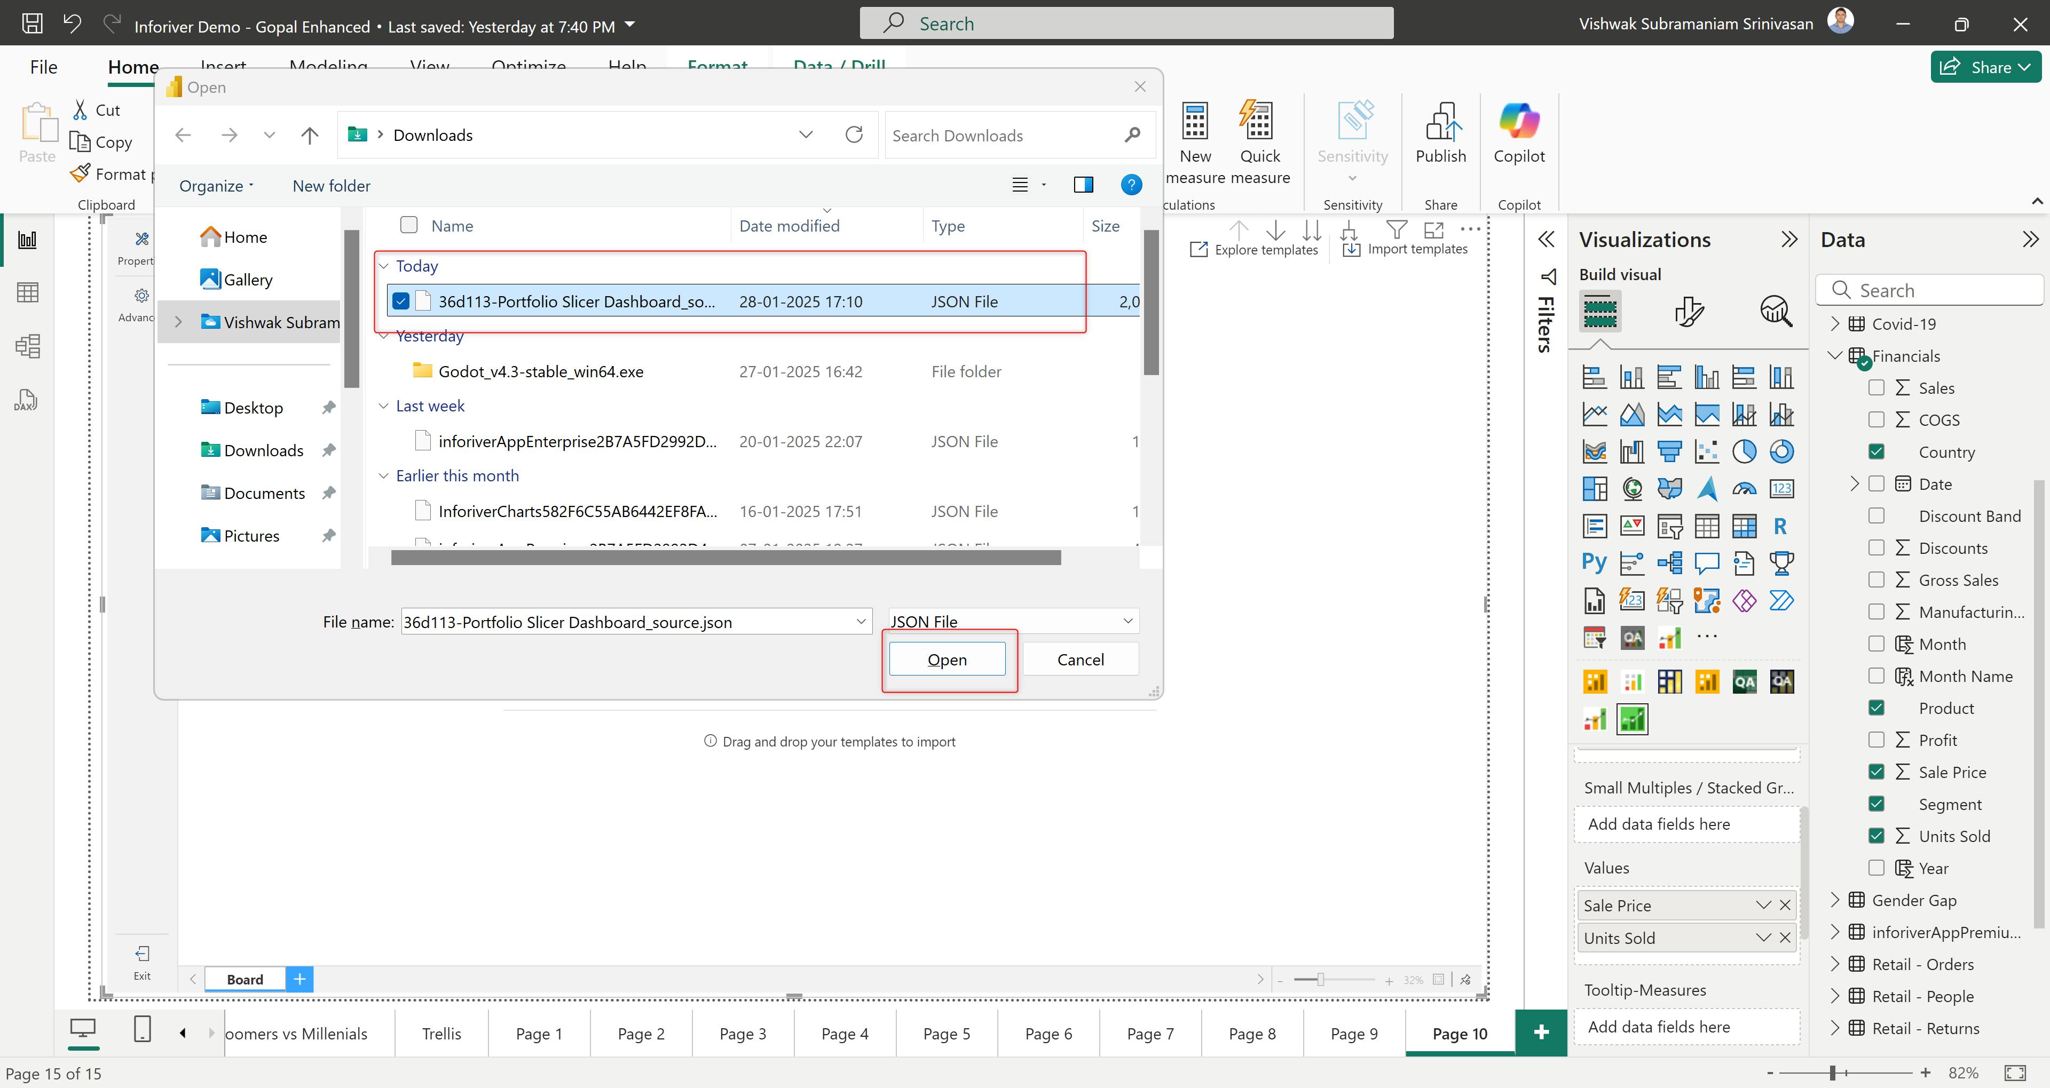
Task: Click the report zoom slider handle at 82%
Action: click(1832, 1073)
